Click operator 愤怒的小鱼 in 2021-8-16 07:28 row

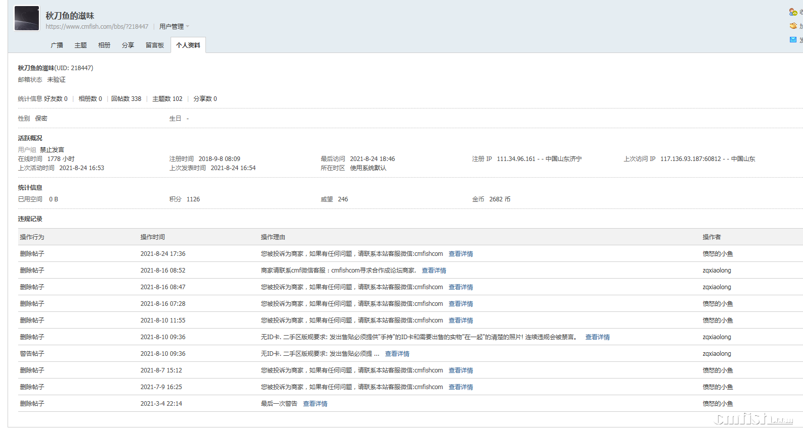click(x=718, y=304)
